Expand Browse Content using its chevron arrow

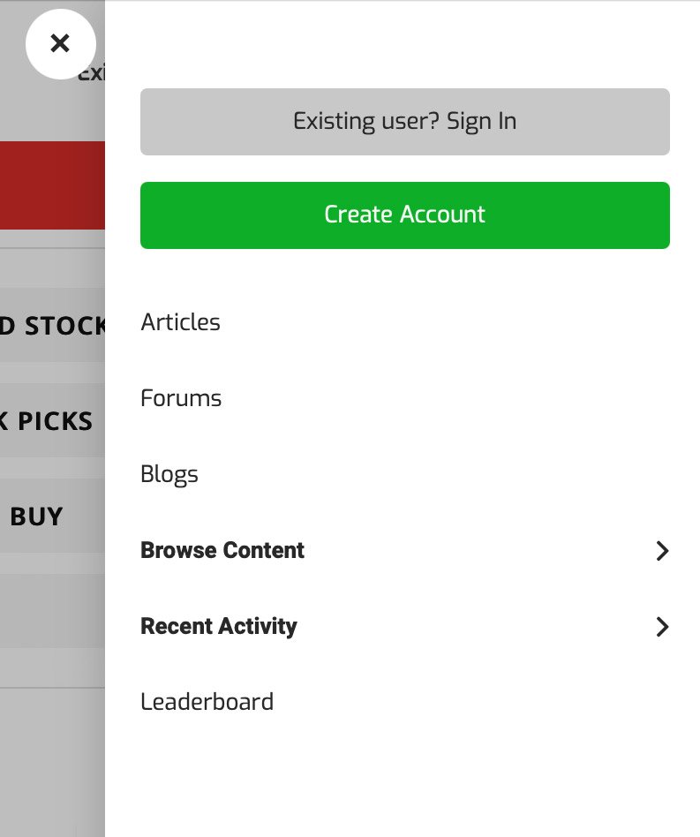pos(662,551)
